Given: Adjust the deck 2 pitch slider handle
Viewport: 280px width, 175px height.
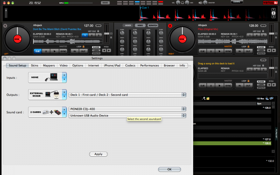Looking at the screenshot, I should 272,34.
